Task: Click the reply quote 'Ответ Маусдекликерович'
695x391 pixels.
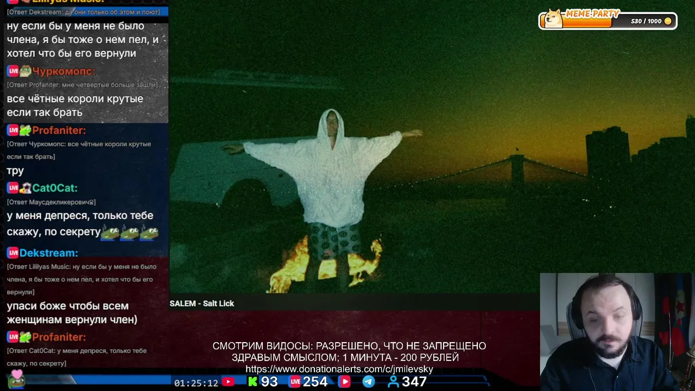Action: [x=51, y=202]
